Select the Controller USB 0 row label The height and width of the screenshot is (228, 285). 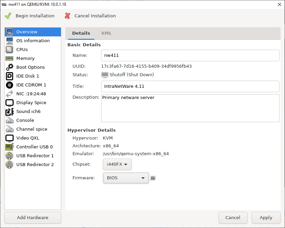click(34, 147)
